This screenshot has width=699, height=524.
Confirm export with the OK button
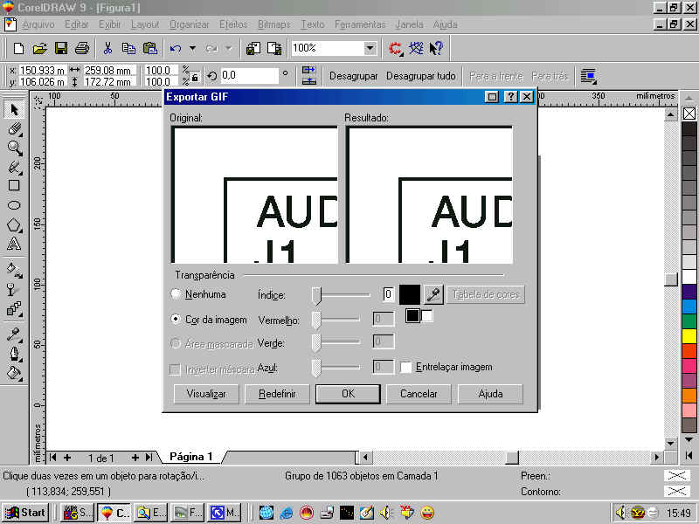tap(348, 394)
